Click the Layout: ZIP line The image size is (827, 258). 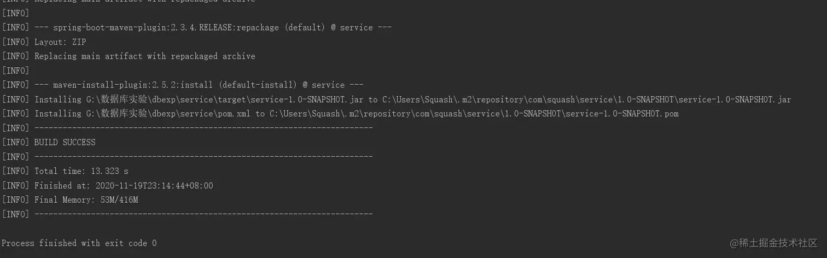[x=60, y=42]
